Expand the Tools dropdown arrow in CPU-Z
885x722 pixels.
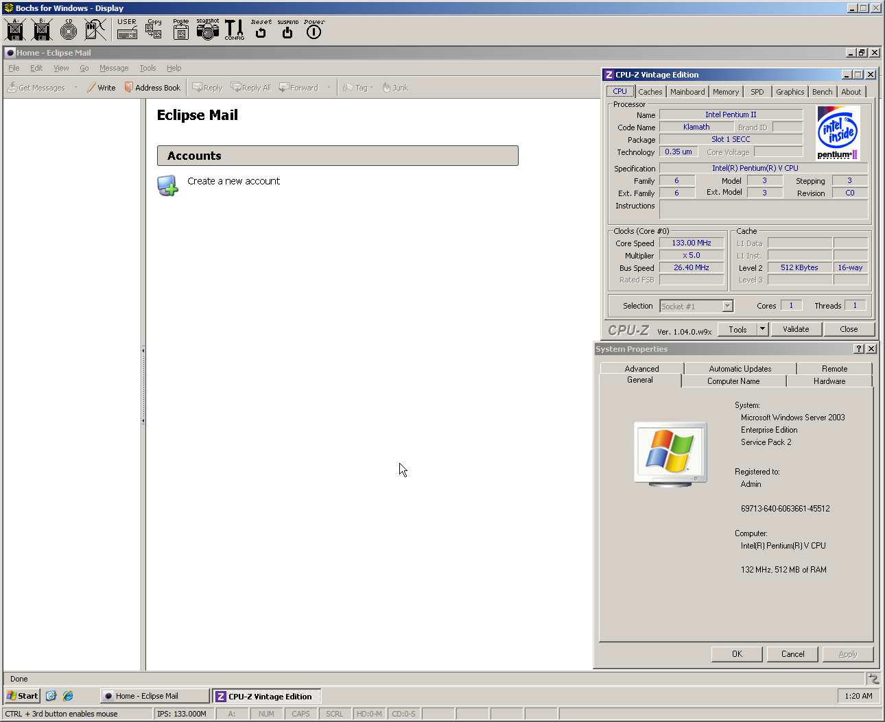tap(762, 329)
